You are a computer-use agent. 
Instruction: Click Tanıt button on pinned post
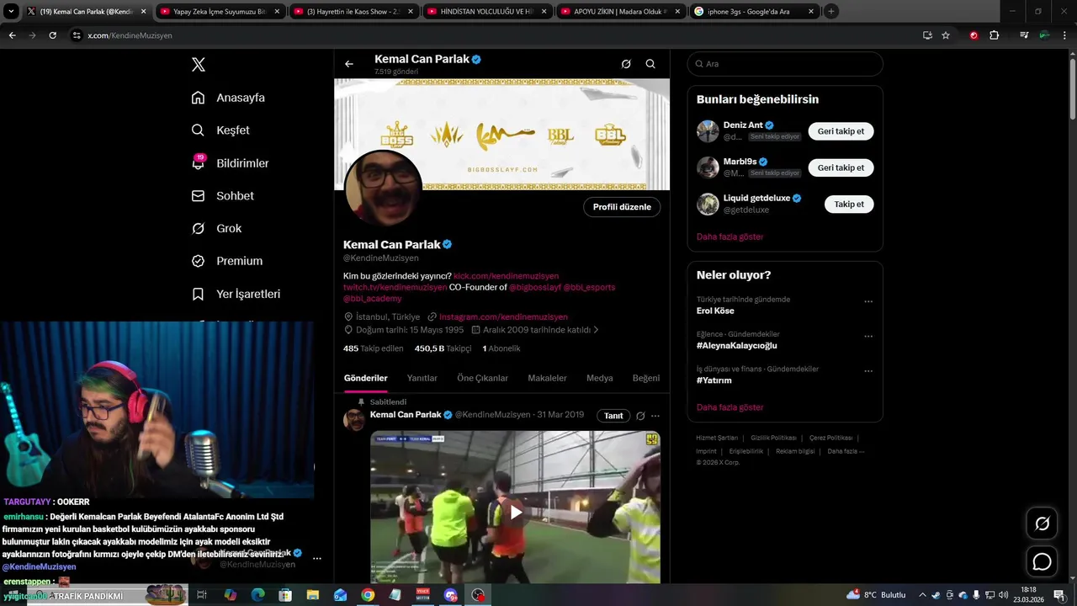[613, 416]
